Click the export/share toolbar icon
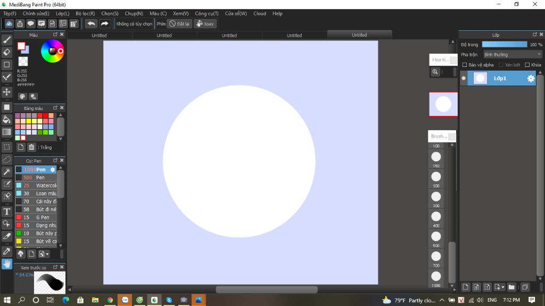The image size is (545, 306). [x=20, y=23]
